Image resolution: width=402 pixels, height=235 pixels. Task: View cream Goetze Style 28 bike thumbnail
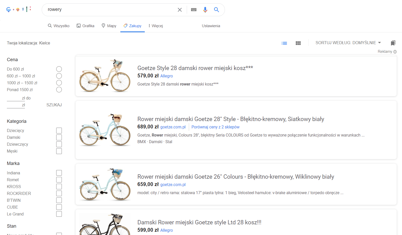[105, 76]
